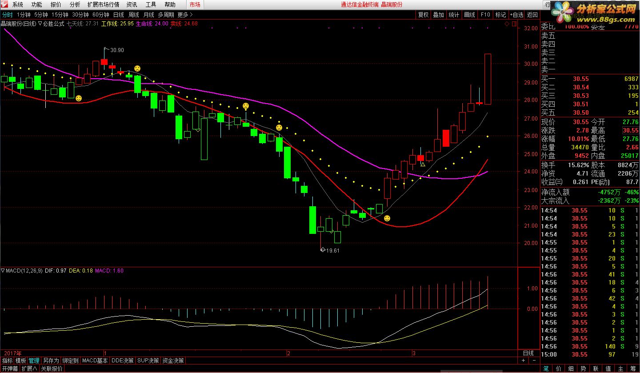Click the 另存为 button at bottom
This screenshot has width=640, height=373.
click(x=51, y=361)
